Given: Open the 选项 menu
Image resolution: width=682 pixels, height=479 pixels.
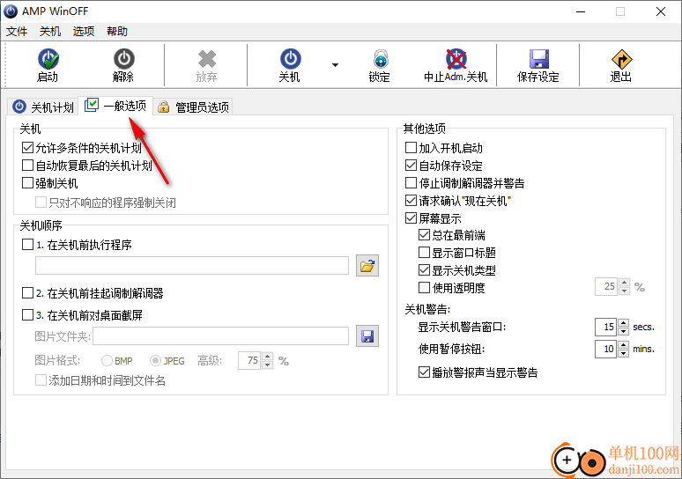Looking at the screenshot, I should (84, 32).
